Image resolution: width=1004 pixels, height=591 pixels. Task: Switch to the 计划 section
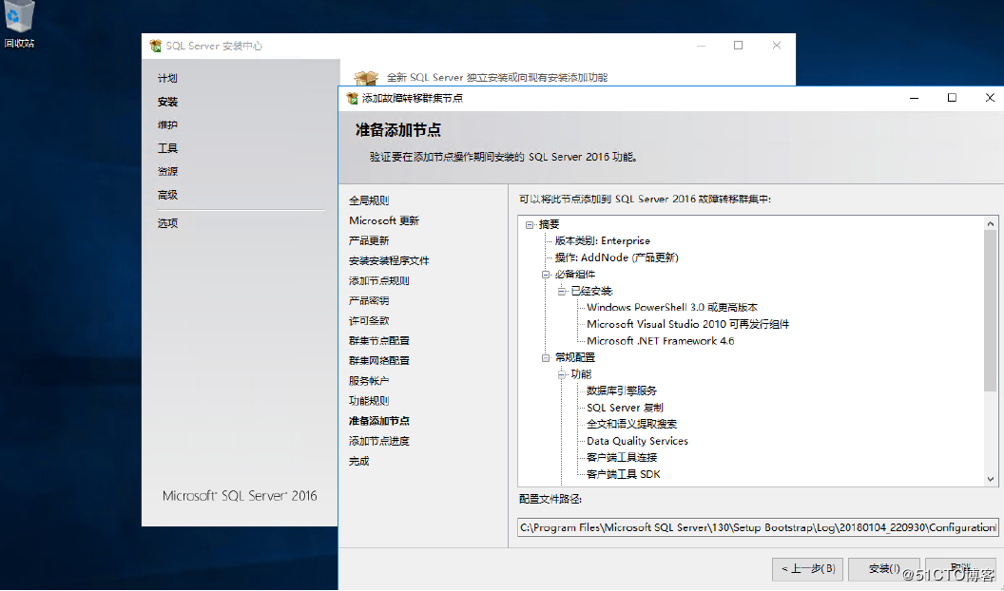(168, 78)
